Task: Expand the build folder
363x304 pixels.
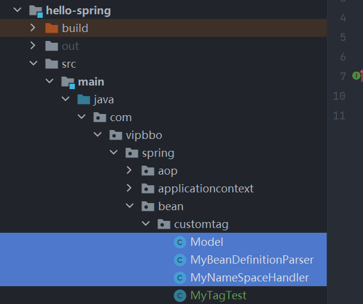Action: pos(33,28)
